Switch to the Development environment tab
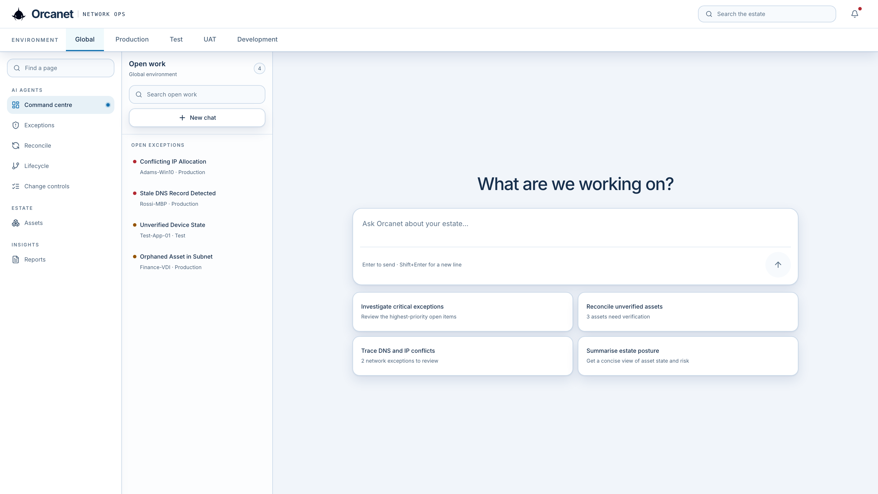 click(257, 40)
